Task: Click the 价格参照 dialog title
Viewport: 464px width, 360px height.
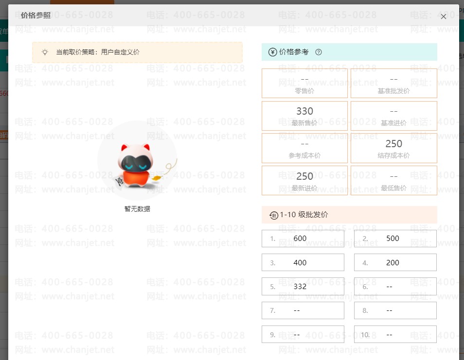Action: [x=36, y=16]
